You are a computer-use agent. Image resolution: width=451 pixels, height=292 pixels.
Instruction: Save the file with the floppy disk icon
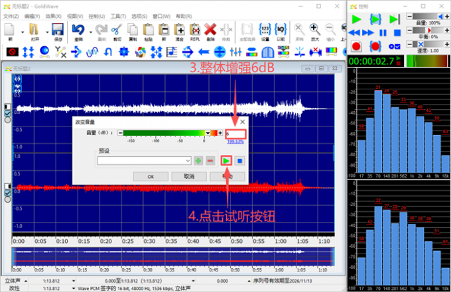(x=58, y=30)
